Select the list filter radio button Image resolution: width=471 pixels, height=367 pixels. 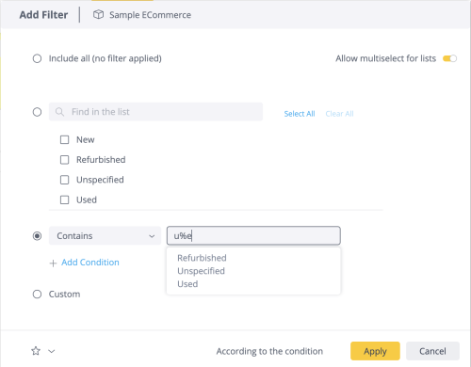tap(37, 112)
